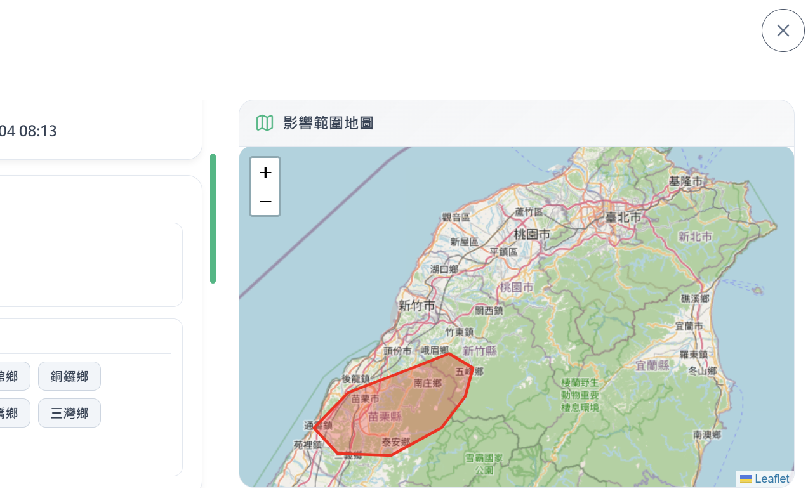The height and width of the screenshot is (503, 808).
Task: Select the 銅鑼鄉 township chip
Action: tap(69, 376)
